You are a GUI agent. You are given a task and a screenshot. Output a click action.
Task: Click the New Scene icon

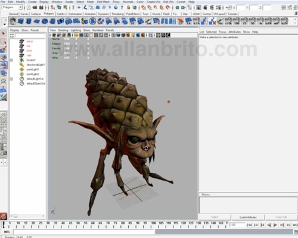point(29,8)
